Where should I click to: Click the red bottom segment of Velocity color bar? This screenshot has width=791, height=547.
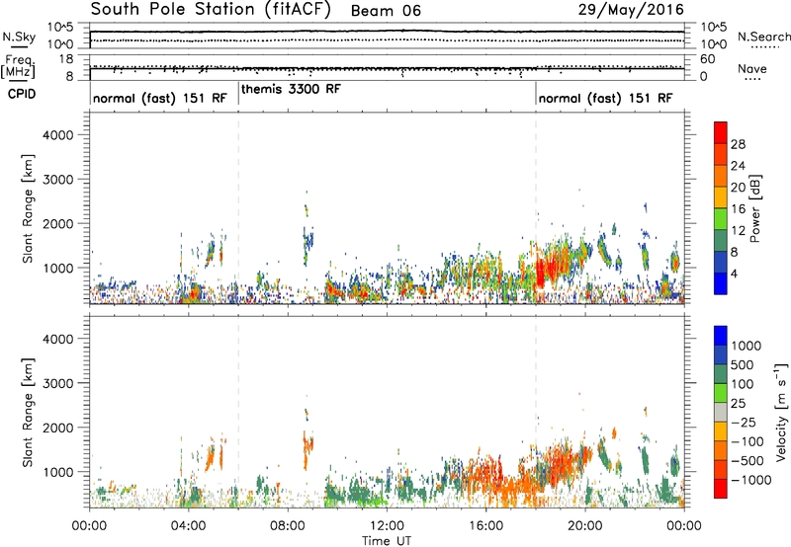click(x=721, y=489)
